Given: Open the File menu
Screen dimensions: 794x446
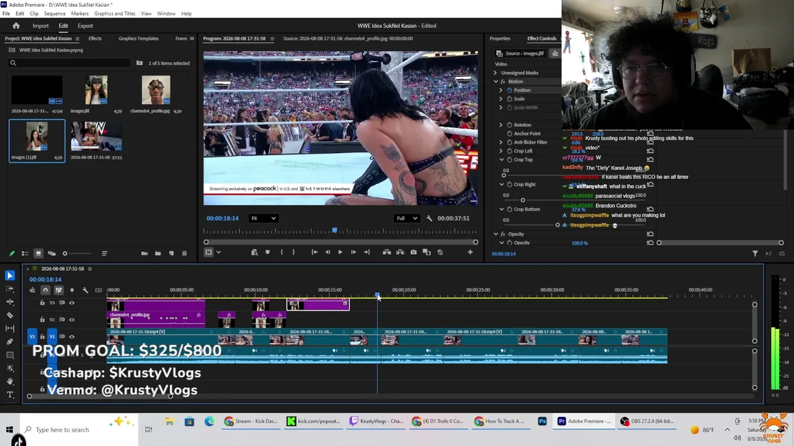Looking at the screenshot, I should (6, 13).
